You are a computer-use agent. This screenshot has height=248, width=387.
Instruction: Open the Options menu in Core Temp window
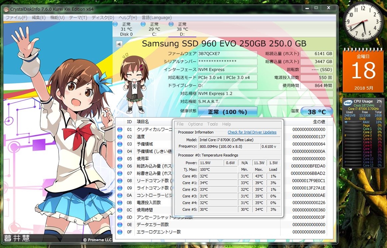pos(195,124)
